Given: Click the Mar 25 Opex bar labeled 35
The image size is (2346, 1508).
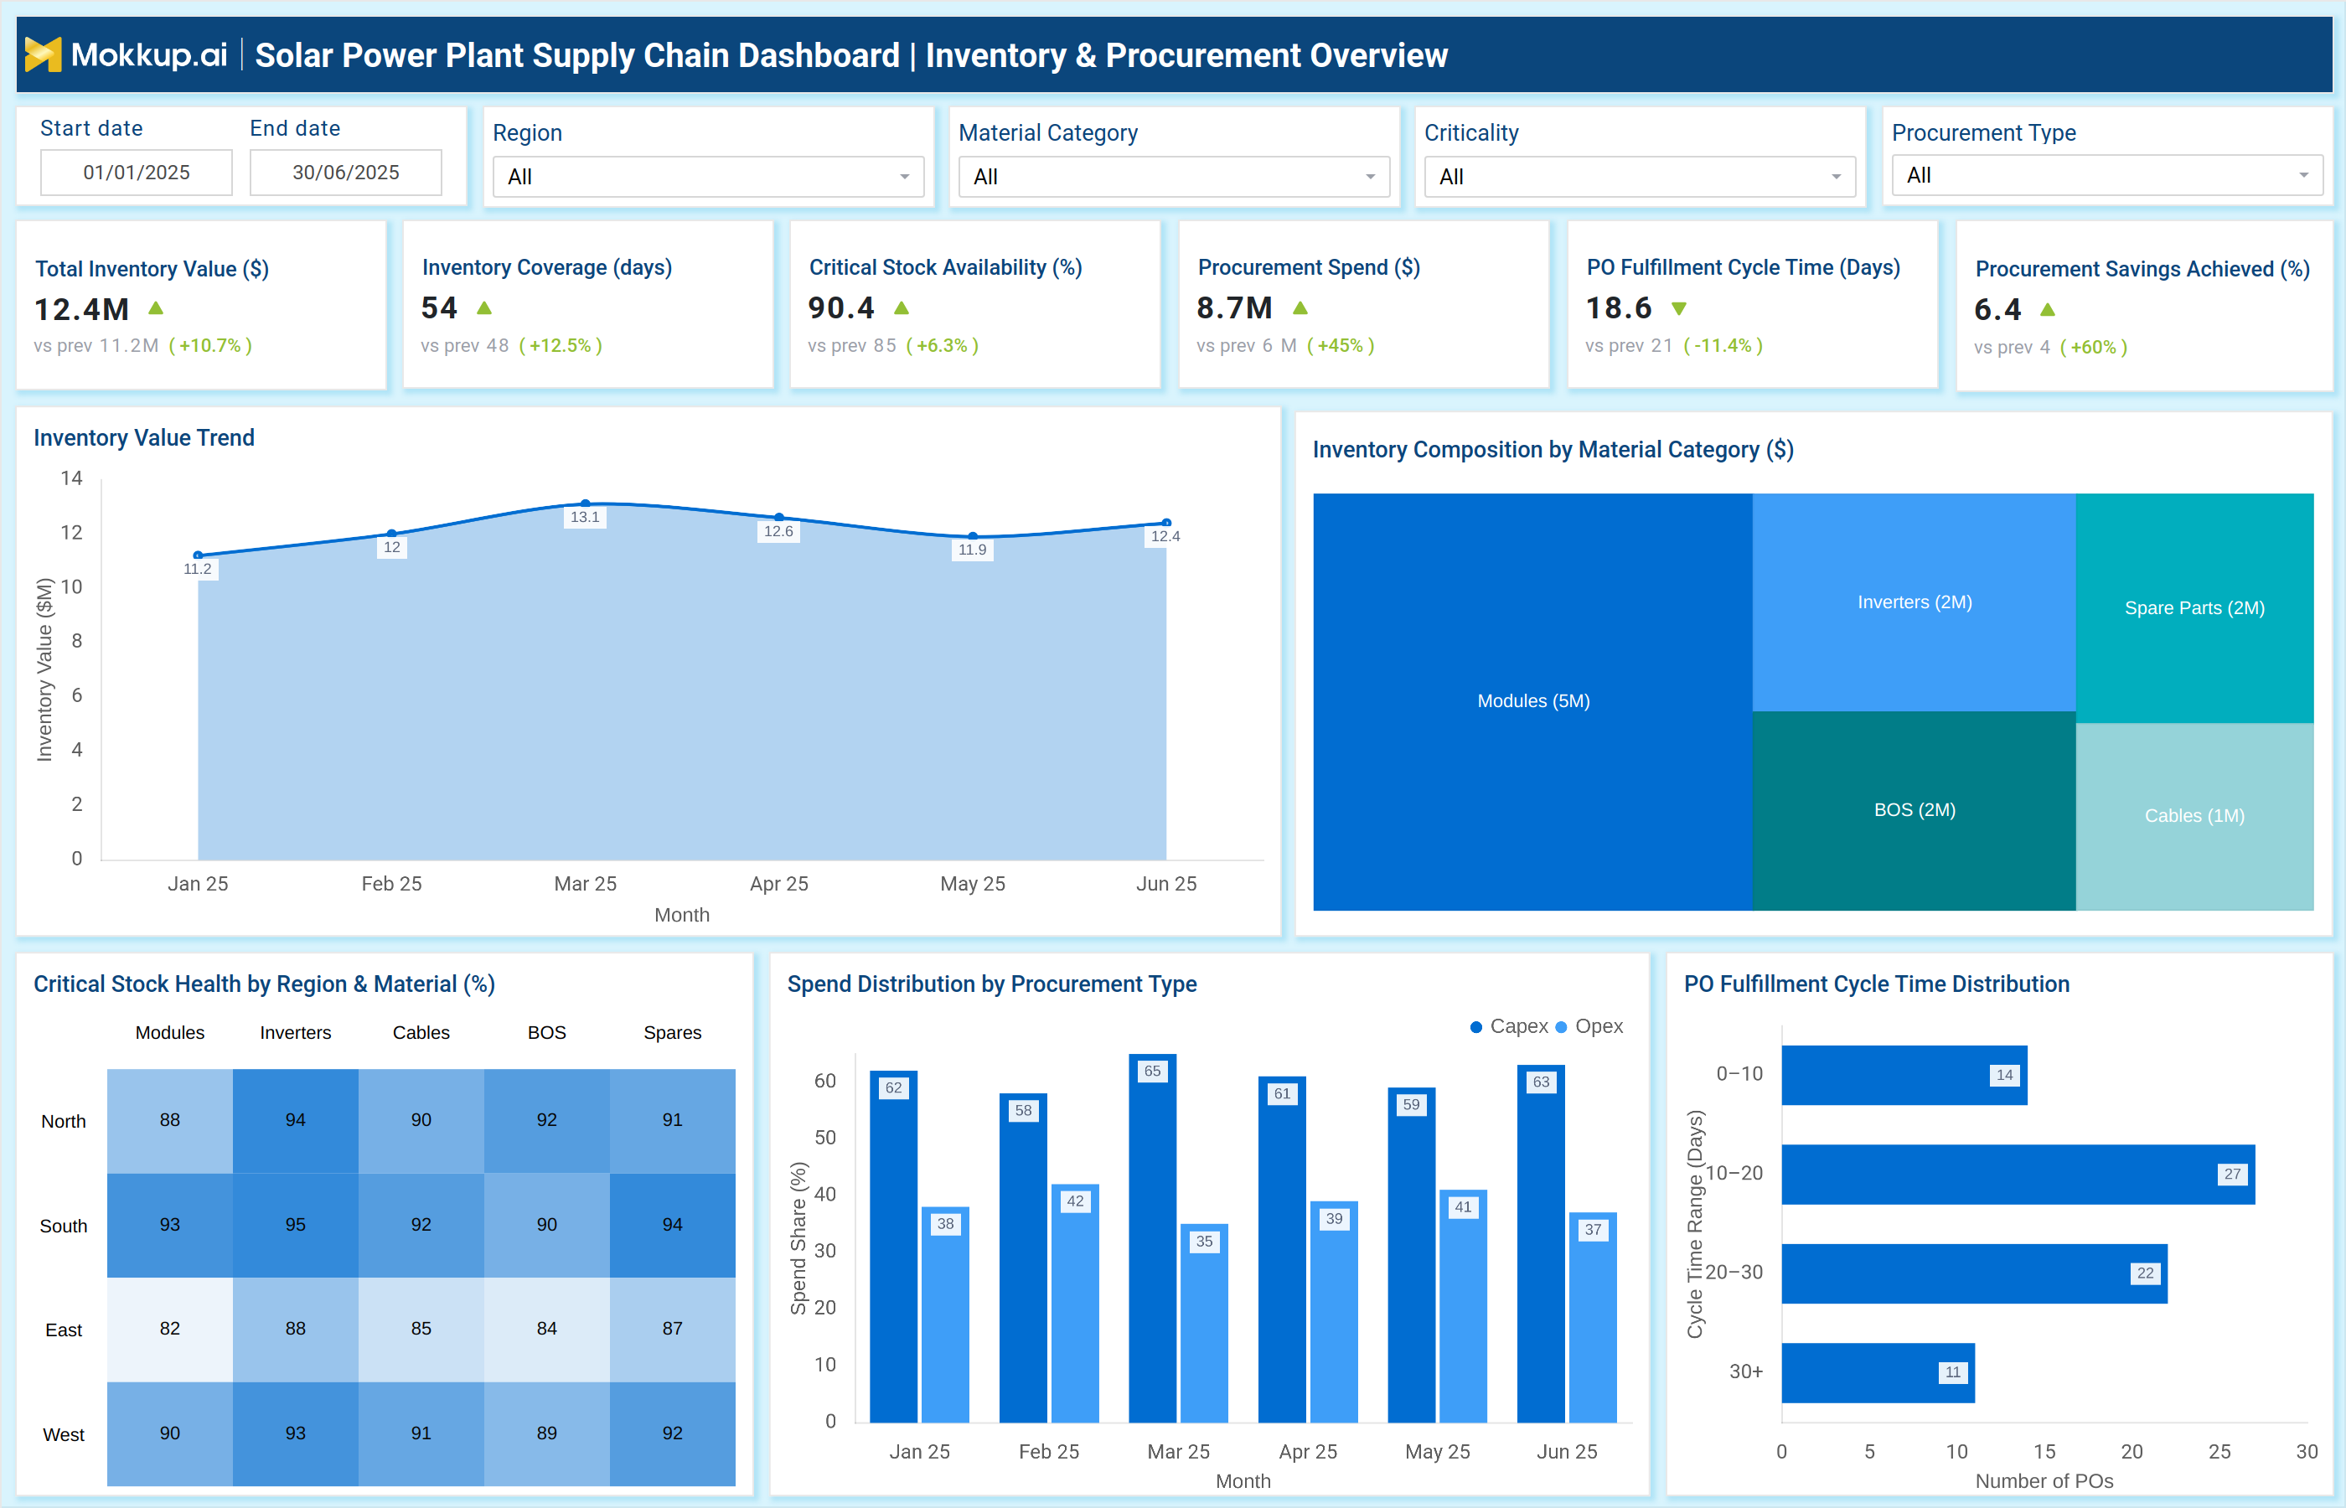Looking at the screenshot, I should coord(1204,1323).
